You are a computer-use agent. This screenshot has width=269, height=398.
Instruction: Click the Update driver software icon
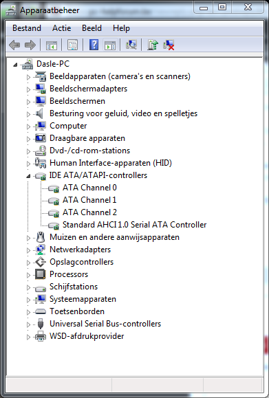pyautogui.click(x=153, y=45)
